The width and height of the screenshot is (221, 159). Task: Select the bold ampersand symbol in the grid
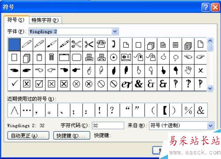click(138, 84)
